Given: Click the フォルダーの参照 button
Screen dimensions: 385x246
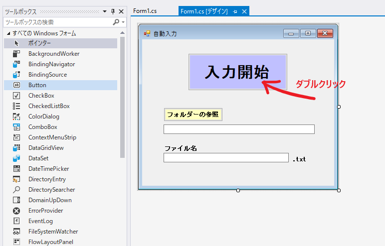Looking at the screenshot, I should (x=193, y=115).
